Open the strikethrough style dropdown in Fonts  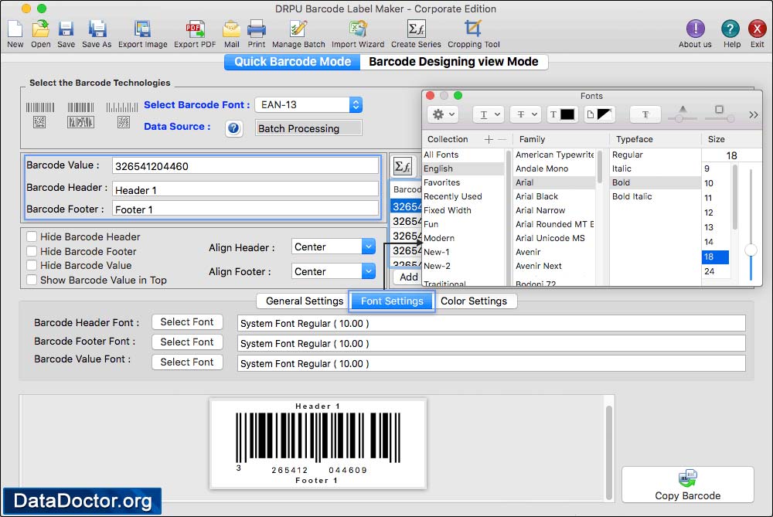coord(526,114)
